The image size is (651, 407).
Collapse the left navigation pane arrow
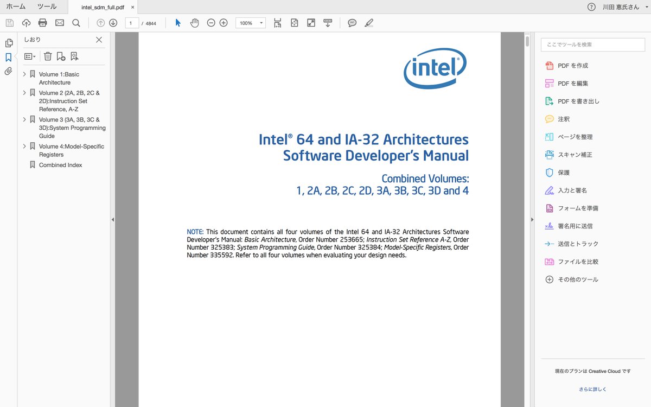[x=113, y=219]
